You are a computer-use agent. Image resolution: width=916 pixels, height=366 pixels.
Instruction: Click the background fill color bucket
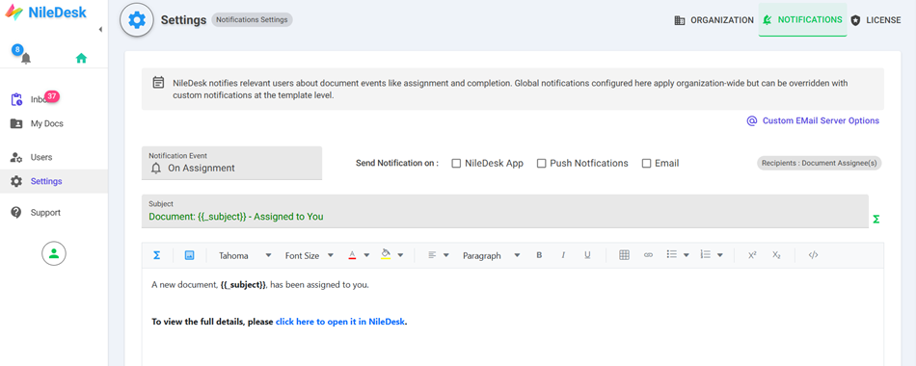[x=386, y=254]
